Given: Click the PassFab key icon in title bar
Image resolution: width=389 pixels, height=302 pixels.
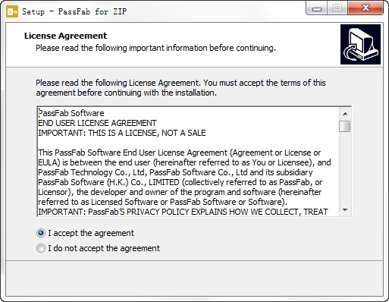Looking at the screenshot, I should point(12,11).
